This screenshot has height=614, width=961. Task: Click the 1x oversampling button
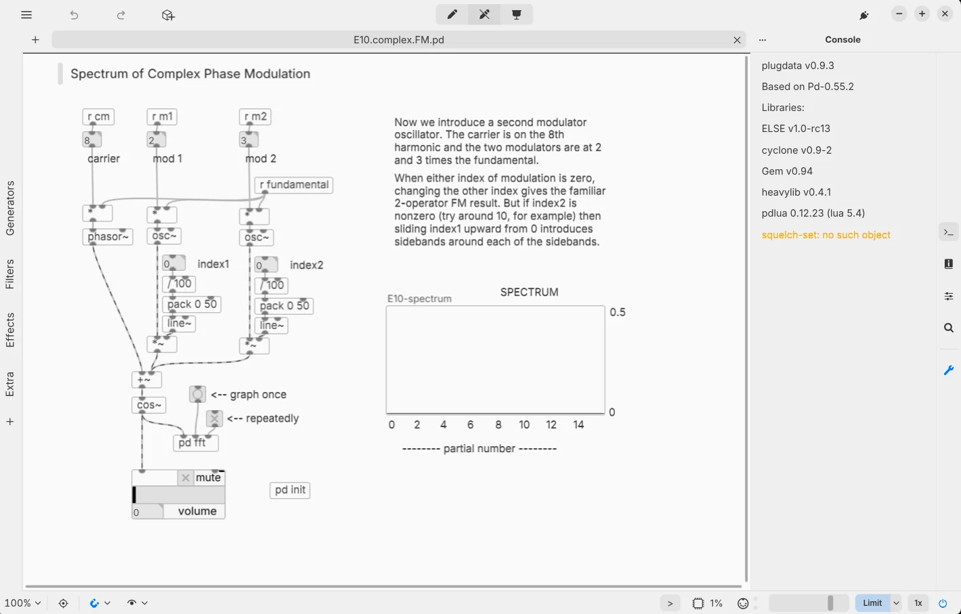[x=918, y=603]
